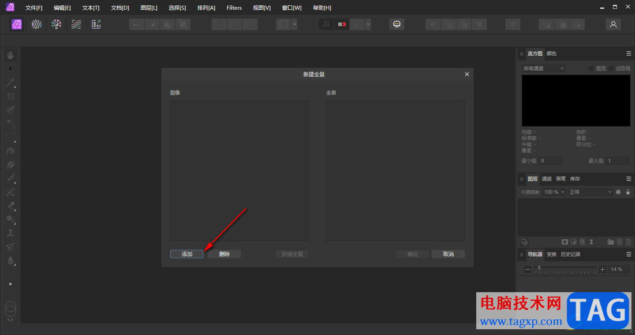The image size is (635, 335).
Task: Select the Dodge brush tool
Action: click(x=11, y=219)
